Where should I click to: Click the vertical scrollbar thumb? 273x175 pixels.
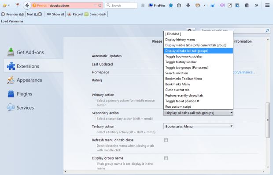[x=268, y=120]
